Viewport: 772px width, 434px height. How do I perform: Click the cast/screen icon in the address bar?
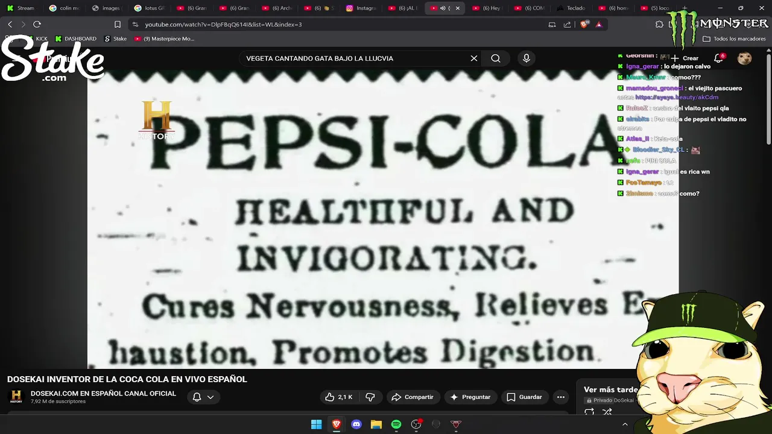tap(552, 25)
